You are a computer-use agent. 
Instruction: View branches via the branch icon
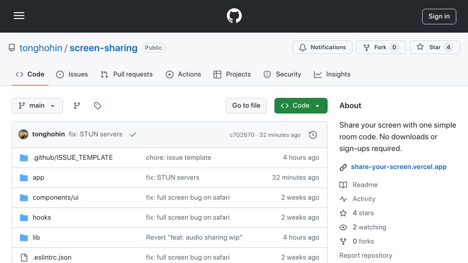coord(77,106)
